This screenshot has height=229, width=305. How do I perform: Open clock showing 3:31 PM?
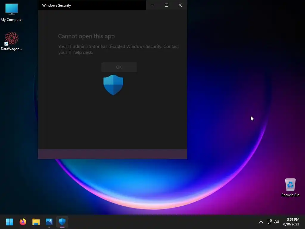click(x=291, y=222)
